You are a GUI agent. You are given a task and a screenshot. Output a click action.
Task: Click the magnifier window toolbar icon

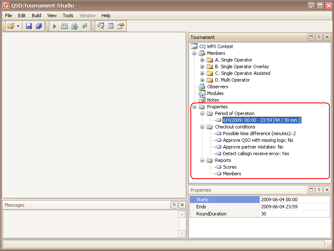pyautogui.click(x=100, y=26)
